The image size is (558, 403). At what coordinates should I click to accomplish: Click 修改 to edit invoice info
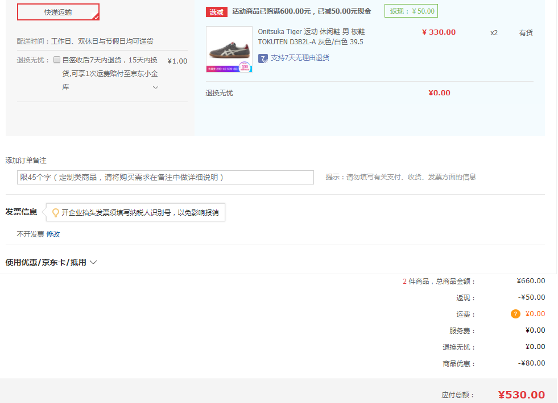(53, 234)
